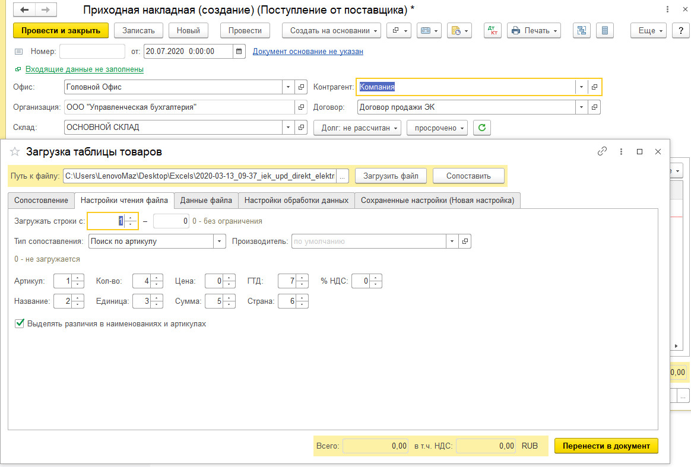Click the file browse ellipsis button

point(343,176)
